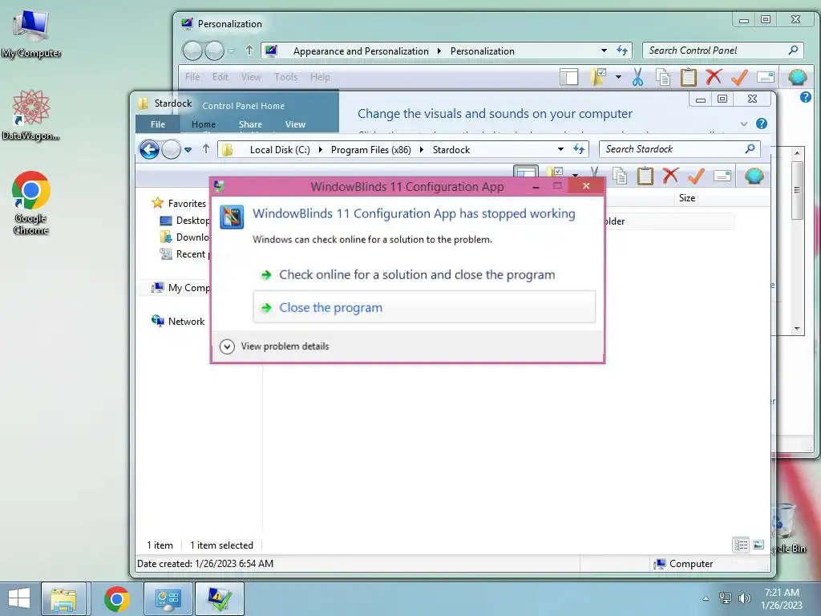Switch to details view in Stardock status bar
The image size is (821, 616).
(741, 545)
